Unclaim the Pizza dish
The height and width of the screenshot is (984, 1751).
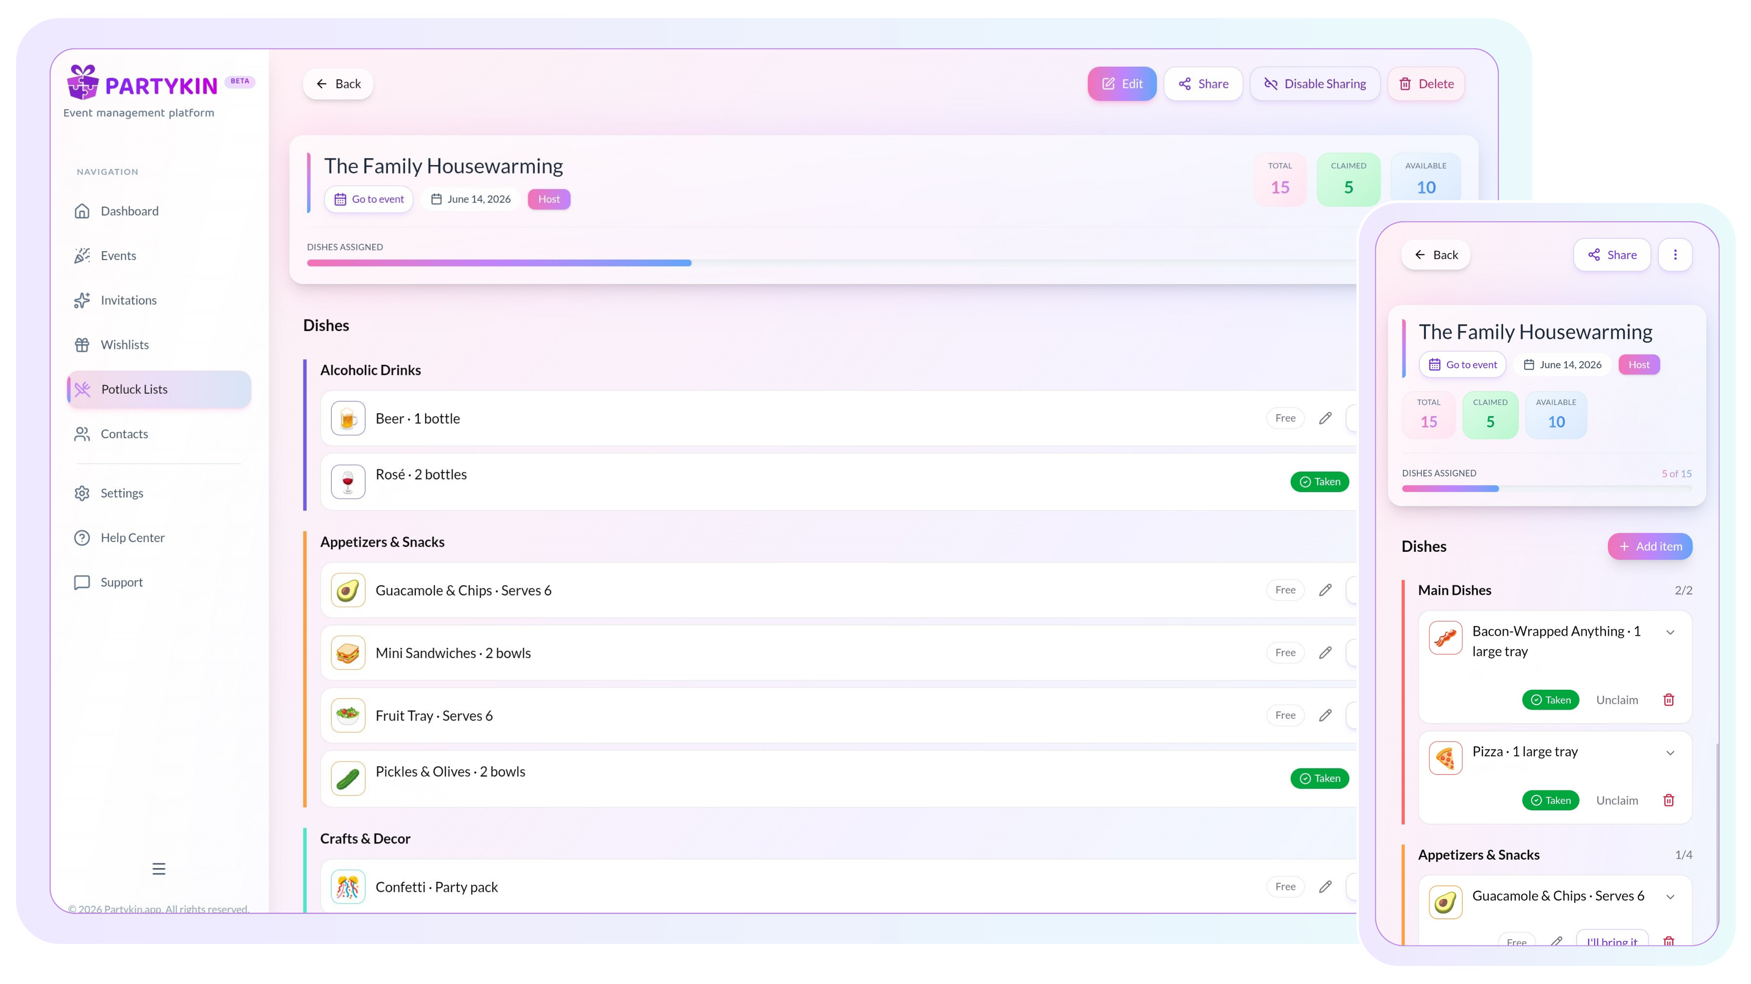(1616, 800)
